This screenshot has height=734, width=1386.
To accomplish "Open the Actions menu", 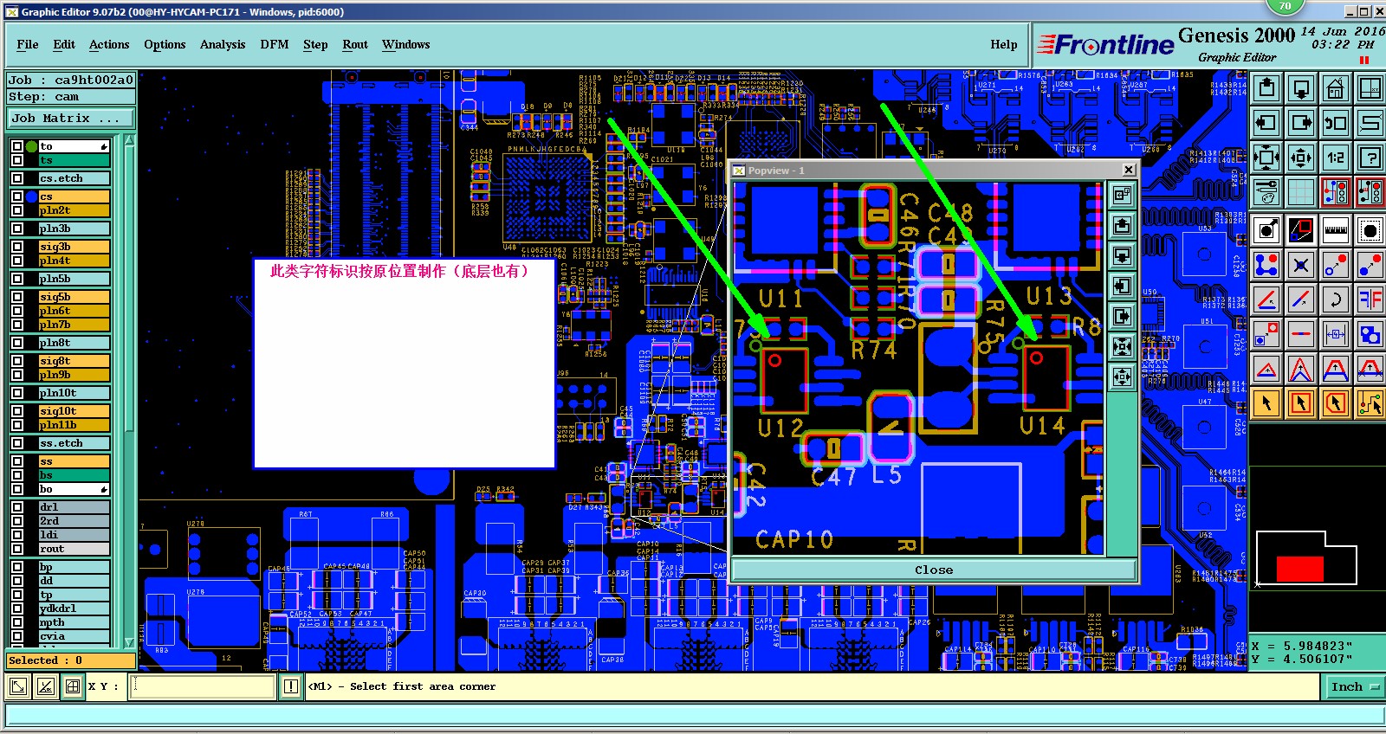I will tap(109, 45).
